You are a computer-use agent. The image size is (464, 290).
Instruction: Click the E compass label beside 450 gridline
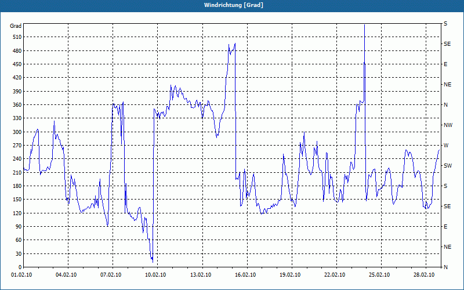(445, 64)
